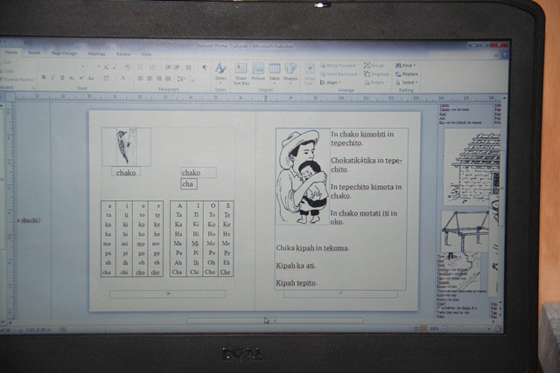
Task: Open the Shapes gallery
Action: point(290,74)
